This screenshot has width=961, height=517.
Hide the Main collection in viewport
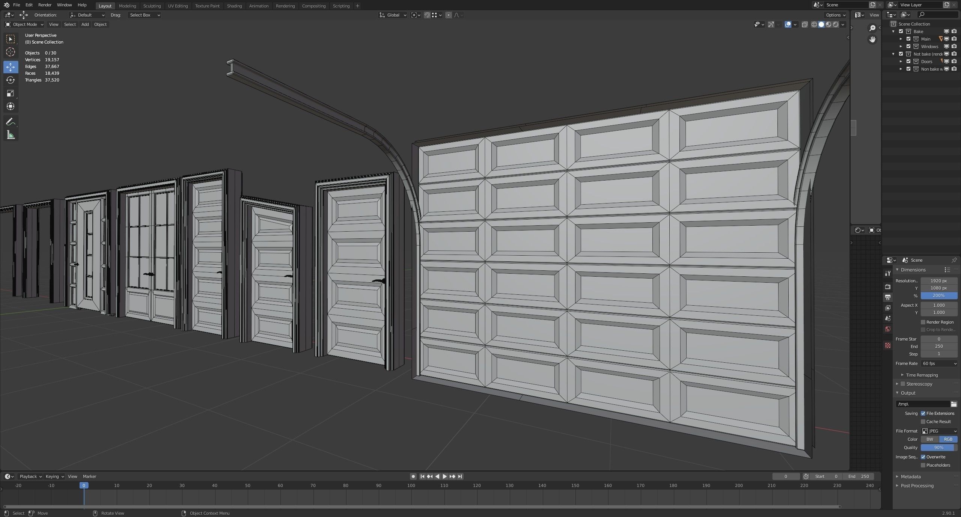coord(946,39)
